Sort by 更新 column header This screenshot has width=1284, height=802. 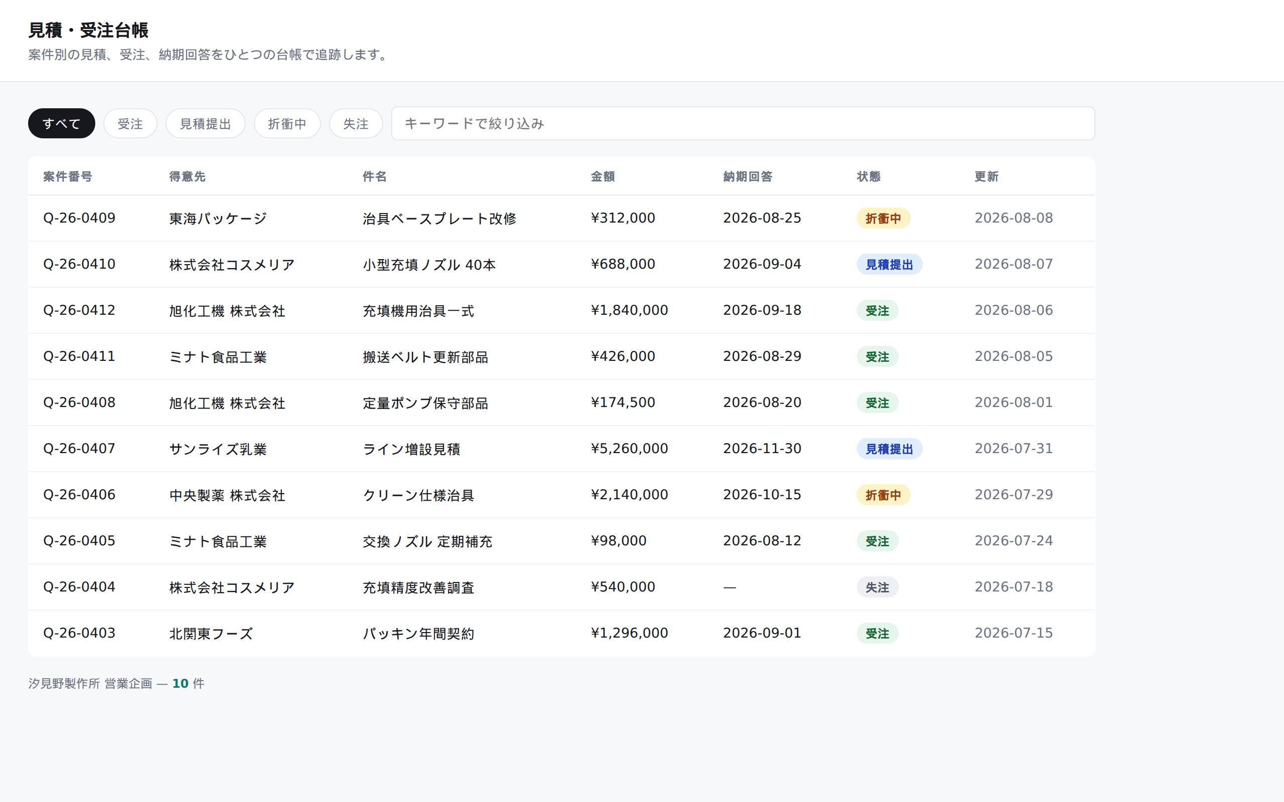(987, 176)
